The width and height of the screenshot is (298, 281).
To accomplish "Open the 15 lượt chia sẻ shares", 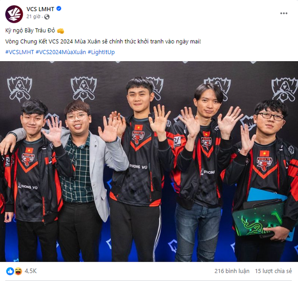I will (273, 271).
